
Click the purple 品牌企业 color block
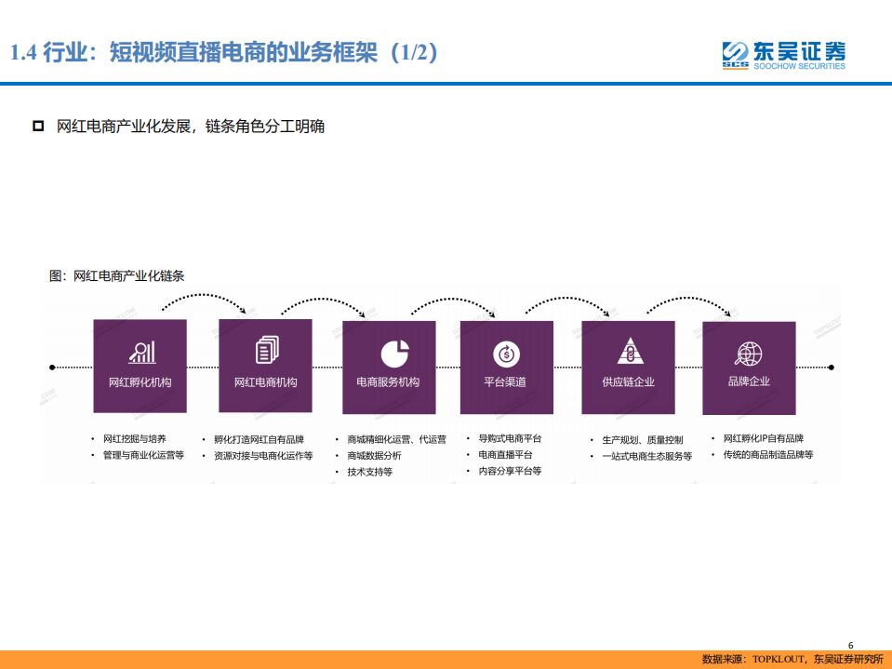(x=749, y=368)
